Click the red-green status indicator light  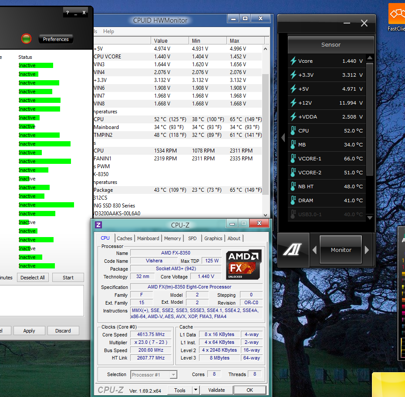(26, 39)
